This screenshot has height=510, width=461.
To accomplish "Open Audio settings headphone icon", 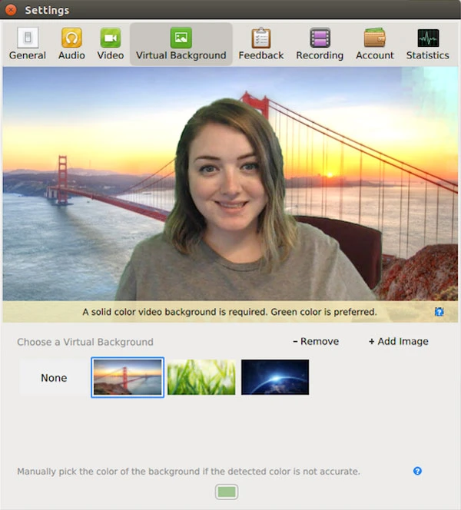I will coord(71,38).
